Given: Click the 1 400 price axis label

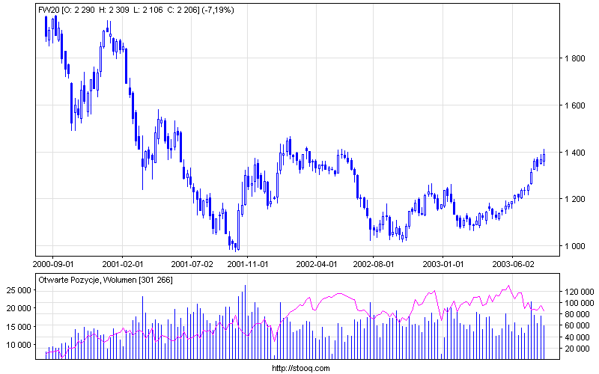Looking at the screenshot, I should pos(575,153).
